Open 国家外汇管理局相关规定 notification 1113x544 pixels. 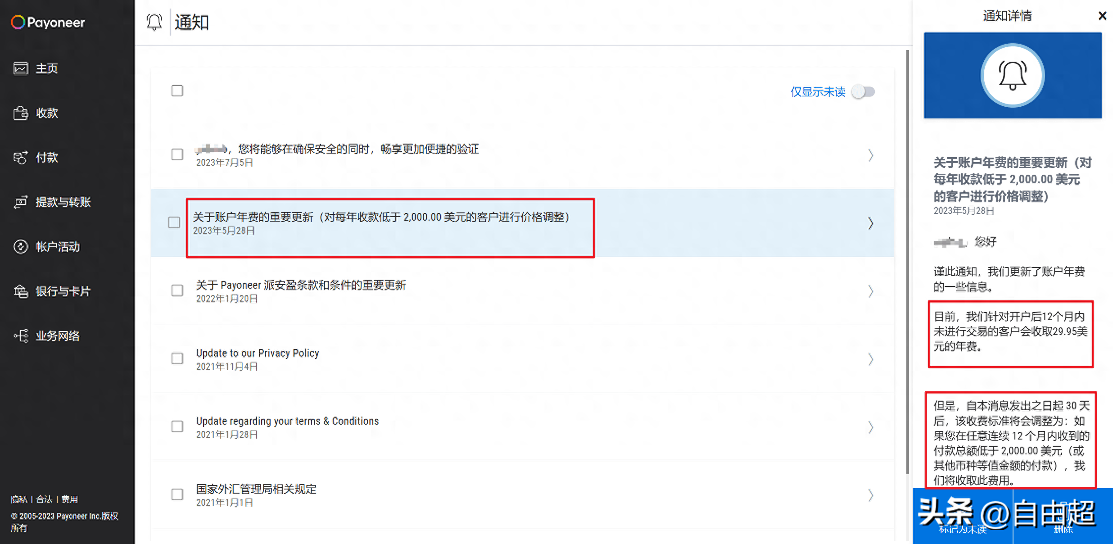click(x=256, y=489)
